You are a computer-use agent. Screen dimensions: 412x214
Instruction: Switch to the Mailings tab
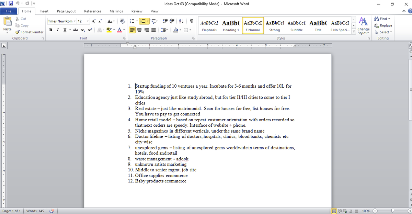116,11
